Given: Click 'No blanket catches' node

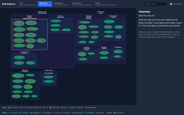Looking at the screenshot, I should (109, 32).
